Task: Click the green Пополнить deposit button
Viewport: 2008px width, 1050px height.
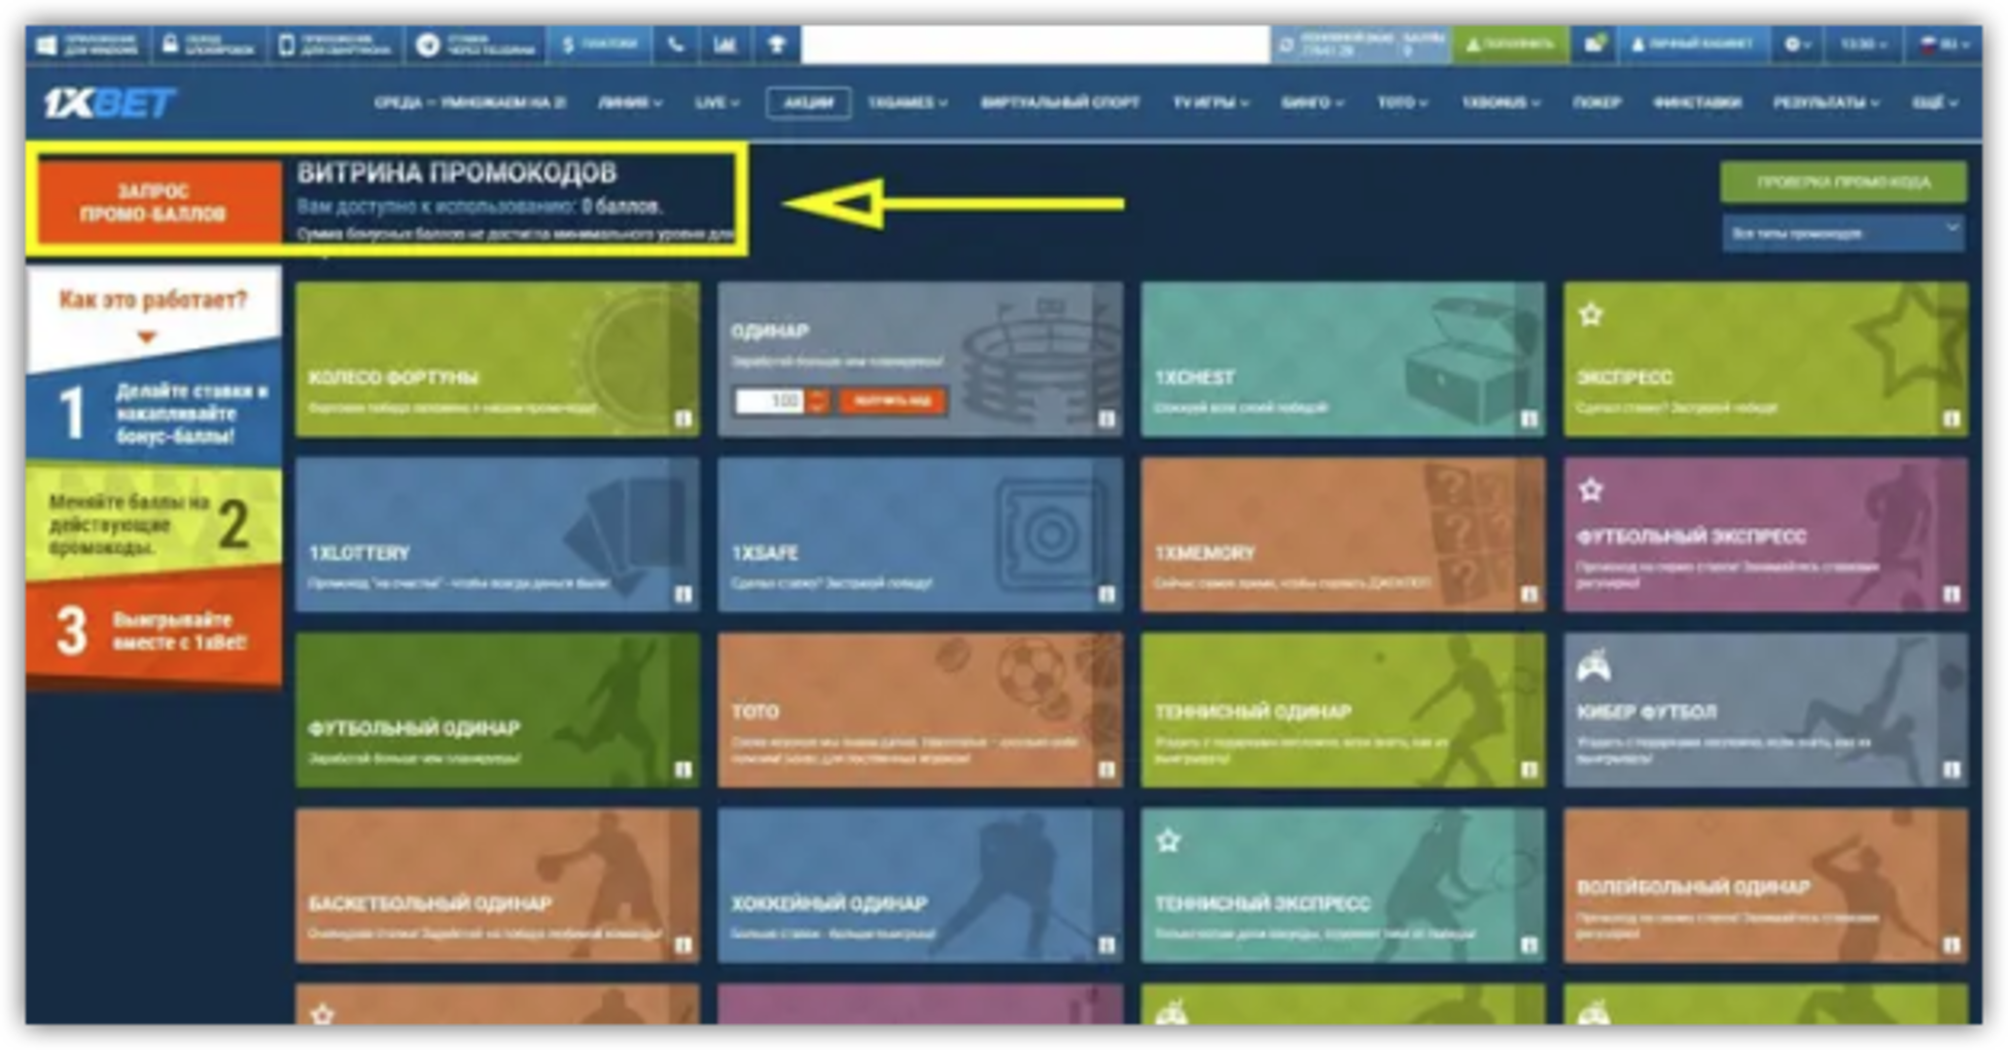Action: (1510, 45)
